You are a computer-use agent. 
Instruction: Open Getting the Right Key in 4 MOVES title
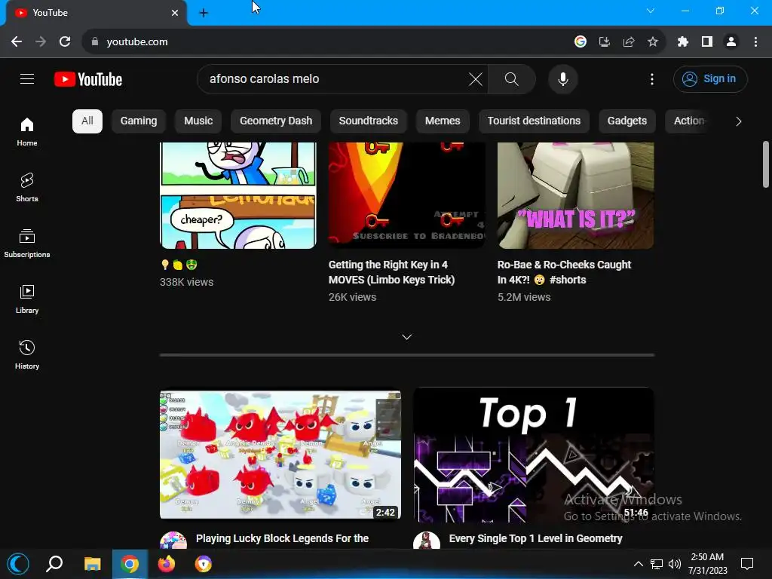[391, 272]
